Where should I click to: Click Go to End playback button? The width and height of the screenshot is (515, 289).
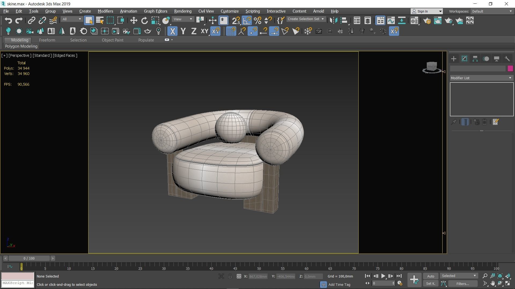399,276
